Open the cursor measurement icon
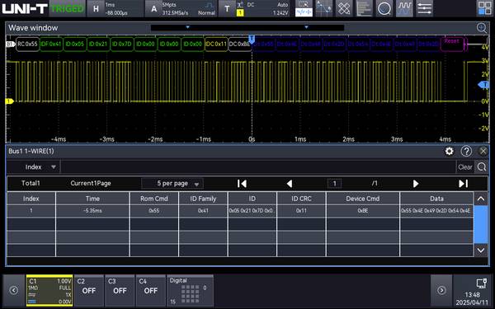The height and width of the screenshot is (309, 495). pos(324,8)
